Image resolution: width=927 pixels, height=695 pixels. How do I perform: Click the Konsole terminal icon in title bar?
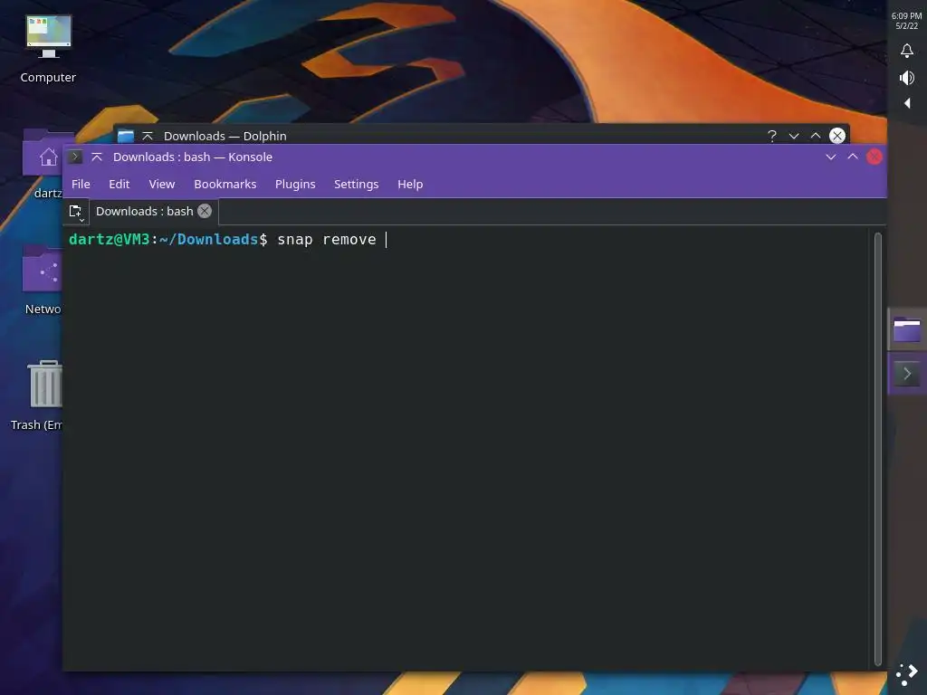pyautogui.click(x=75, y=157)
